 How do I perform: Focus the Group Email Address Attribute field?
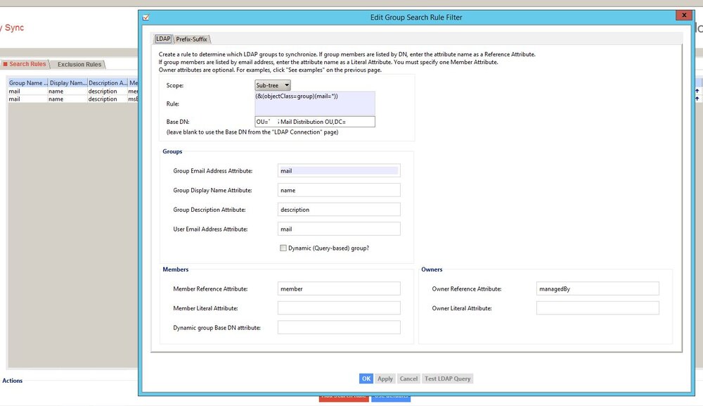[339, 170]
